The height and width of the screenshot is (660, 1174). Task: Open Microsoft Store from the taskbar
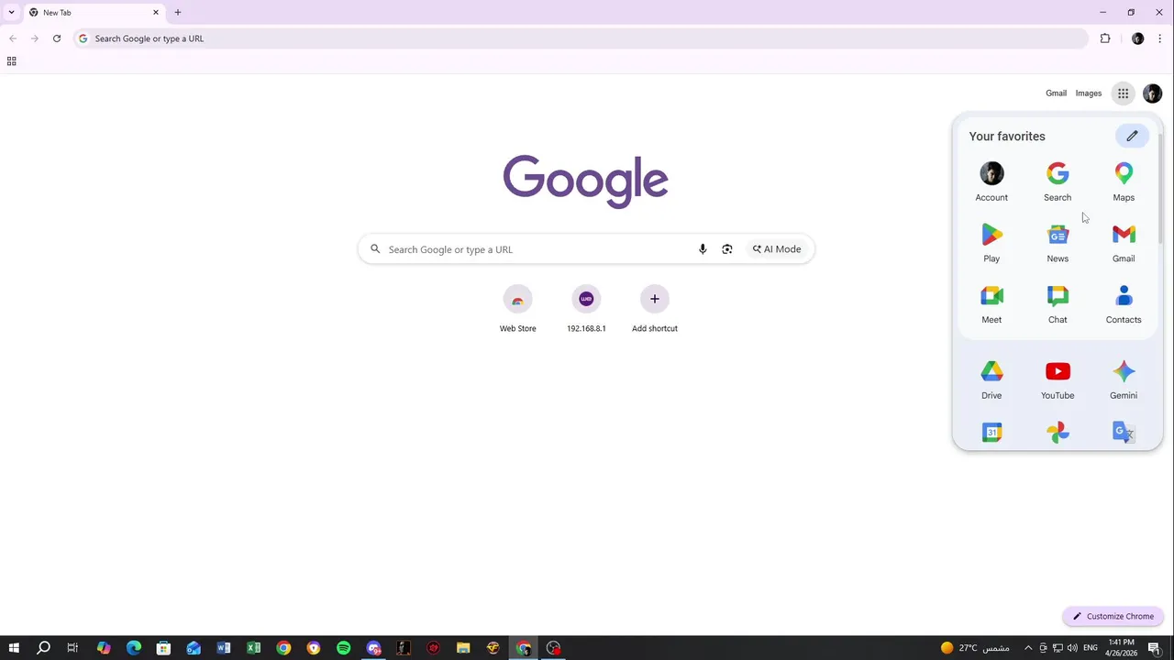(163, 648)
